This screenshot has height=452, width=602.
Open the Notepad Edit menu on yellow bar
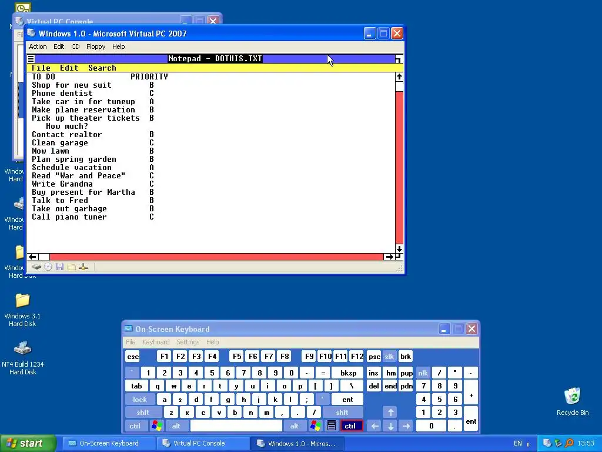(69, 68)
